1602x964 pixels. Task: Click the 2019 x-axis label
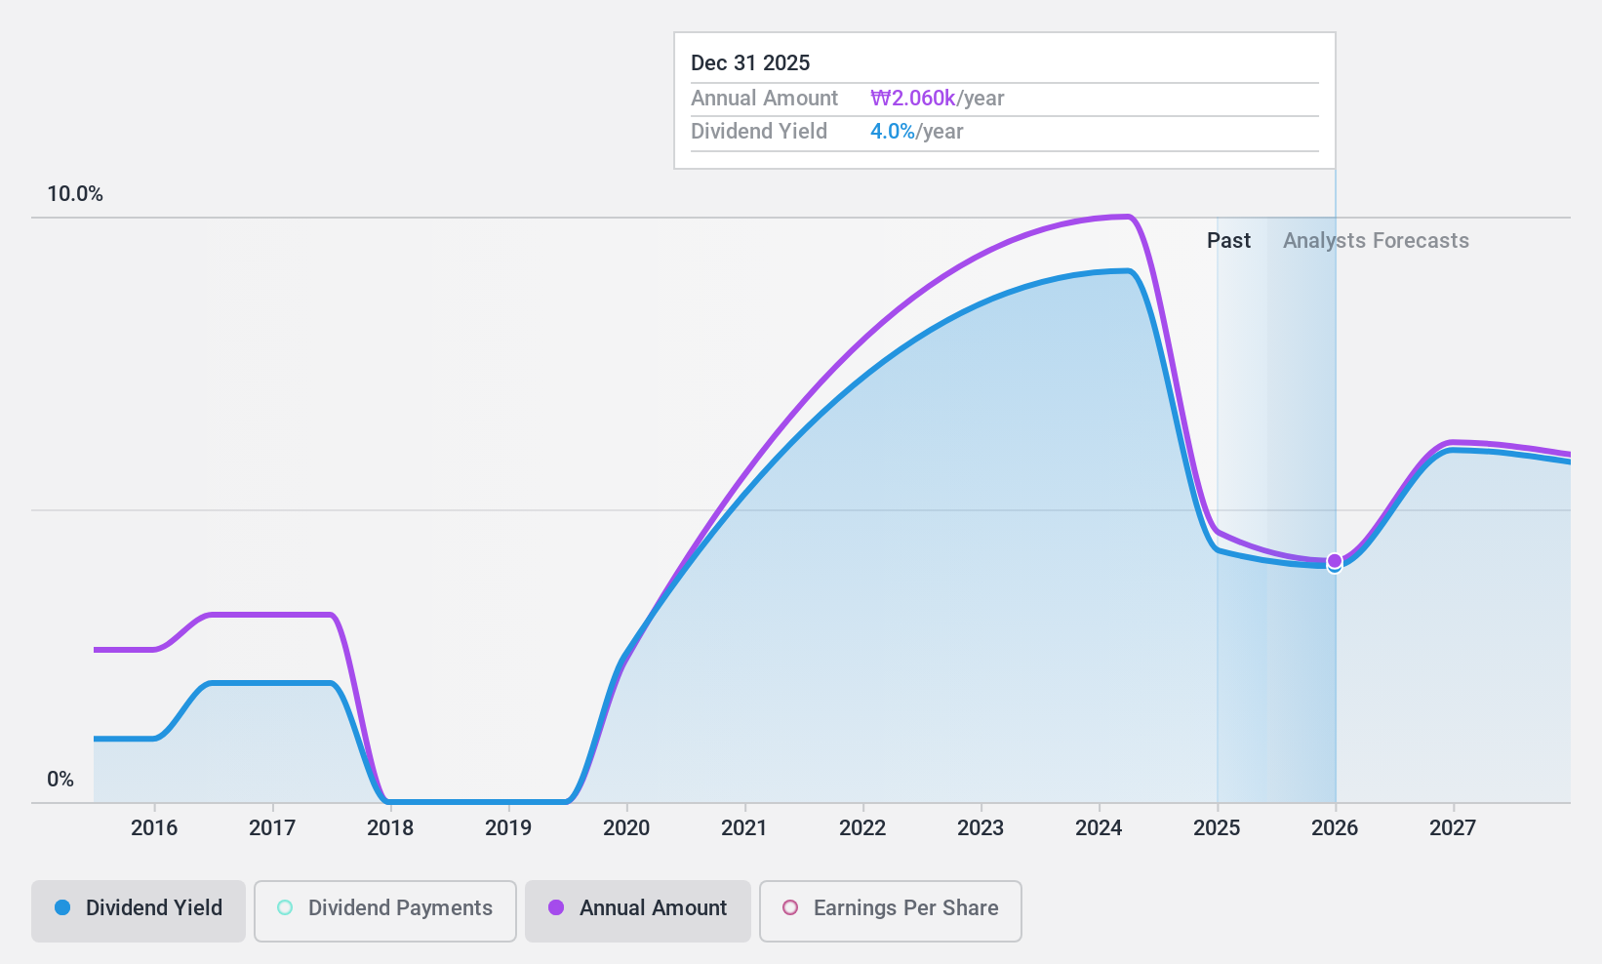coord(508,828)
